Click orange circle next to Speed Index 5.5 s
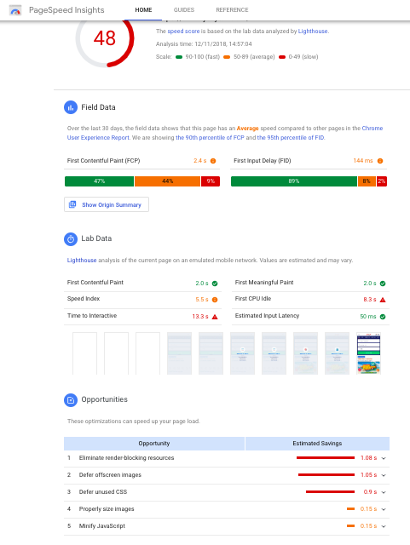This screenshot has height=545, width=410. coord(215,300)
